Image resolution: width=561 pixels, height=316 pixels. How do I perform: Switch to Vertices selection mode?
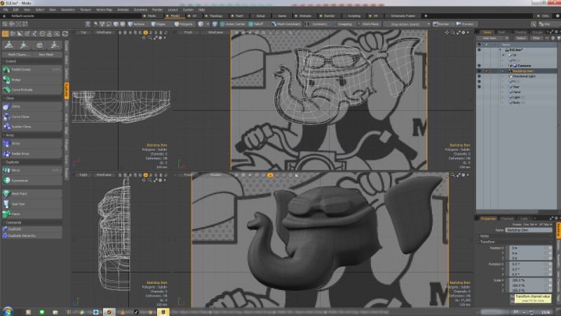click(x=136, y=24)
